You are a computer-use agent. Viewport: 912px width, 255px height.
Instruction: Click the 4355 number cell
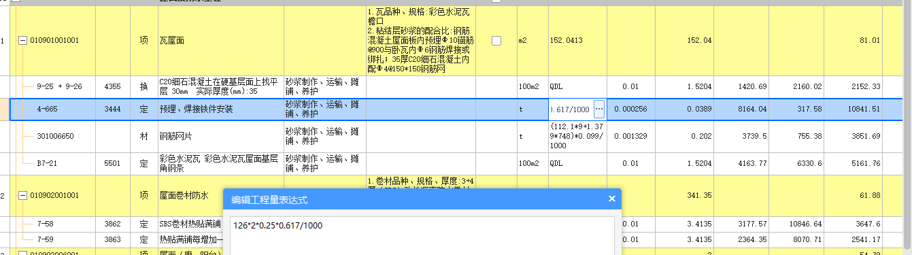point(113,86)
